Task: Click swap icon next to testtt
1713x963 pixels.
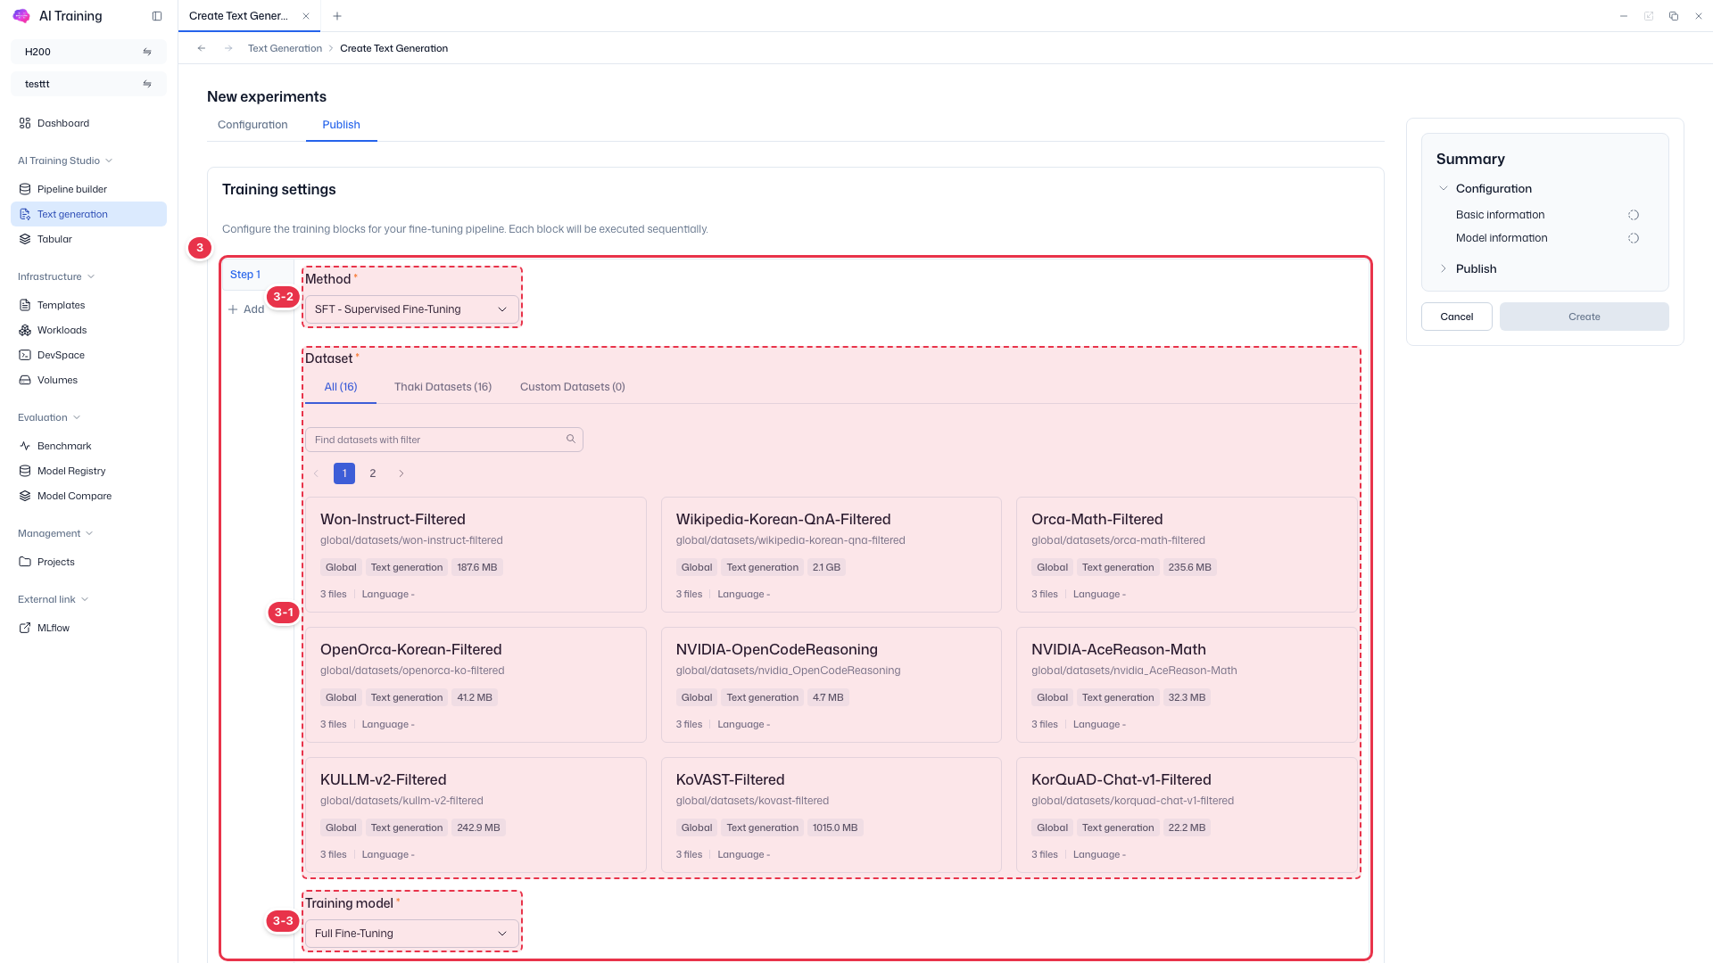Action: [147, 84]
